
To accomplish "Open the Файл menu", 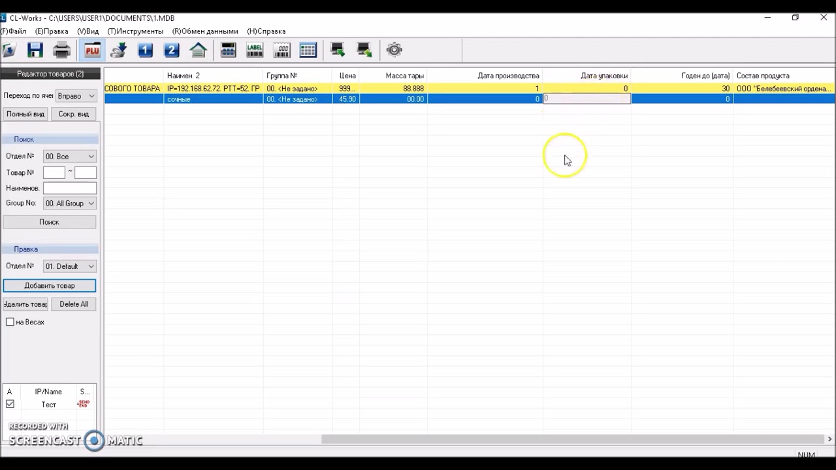I will [x=13, y=31].
